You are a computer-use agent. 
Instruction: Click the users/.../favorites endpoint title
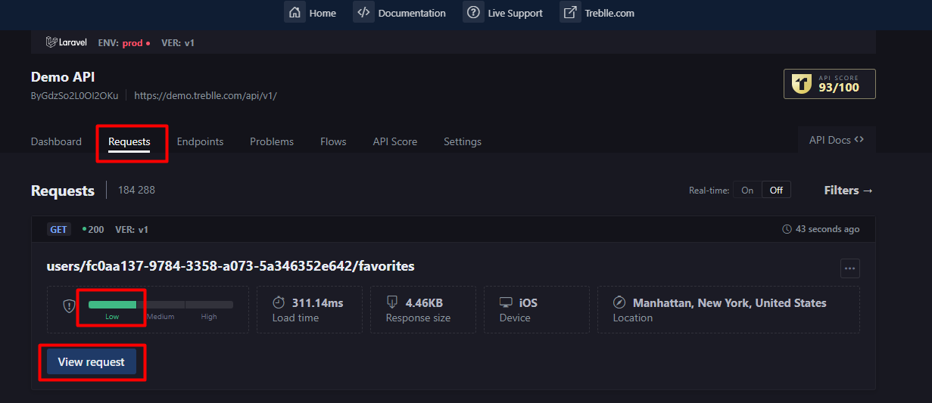231,266
